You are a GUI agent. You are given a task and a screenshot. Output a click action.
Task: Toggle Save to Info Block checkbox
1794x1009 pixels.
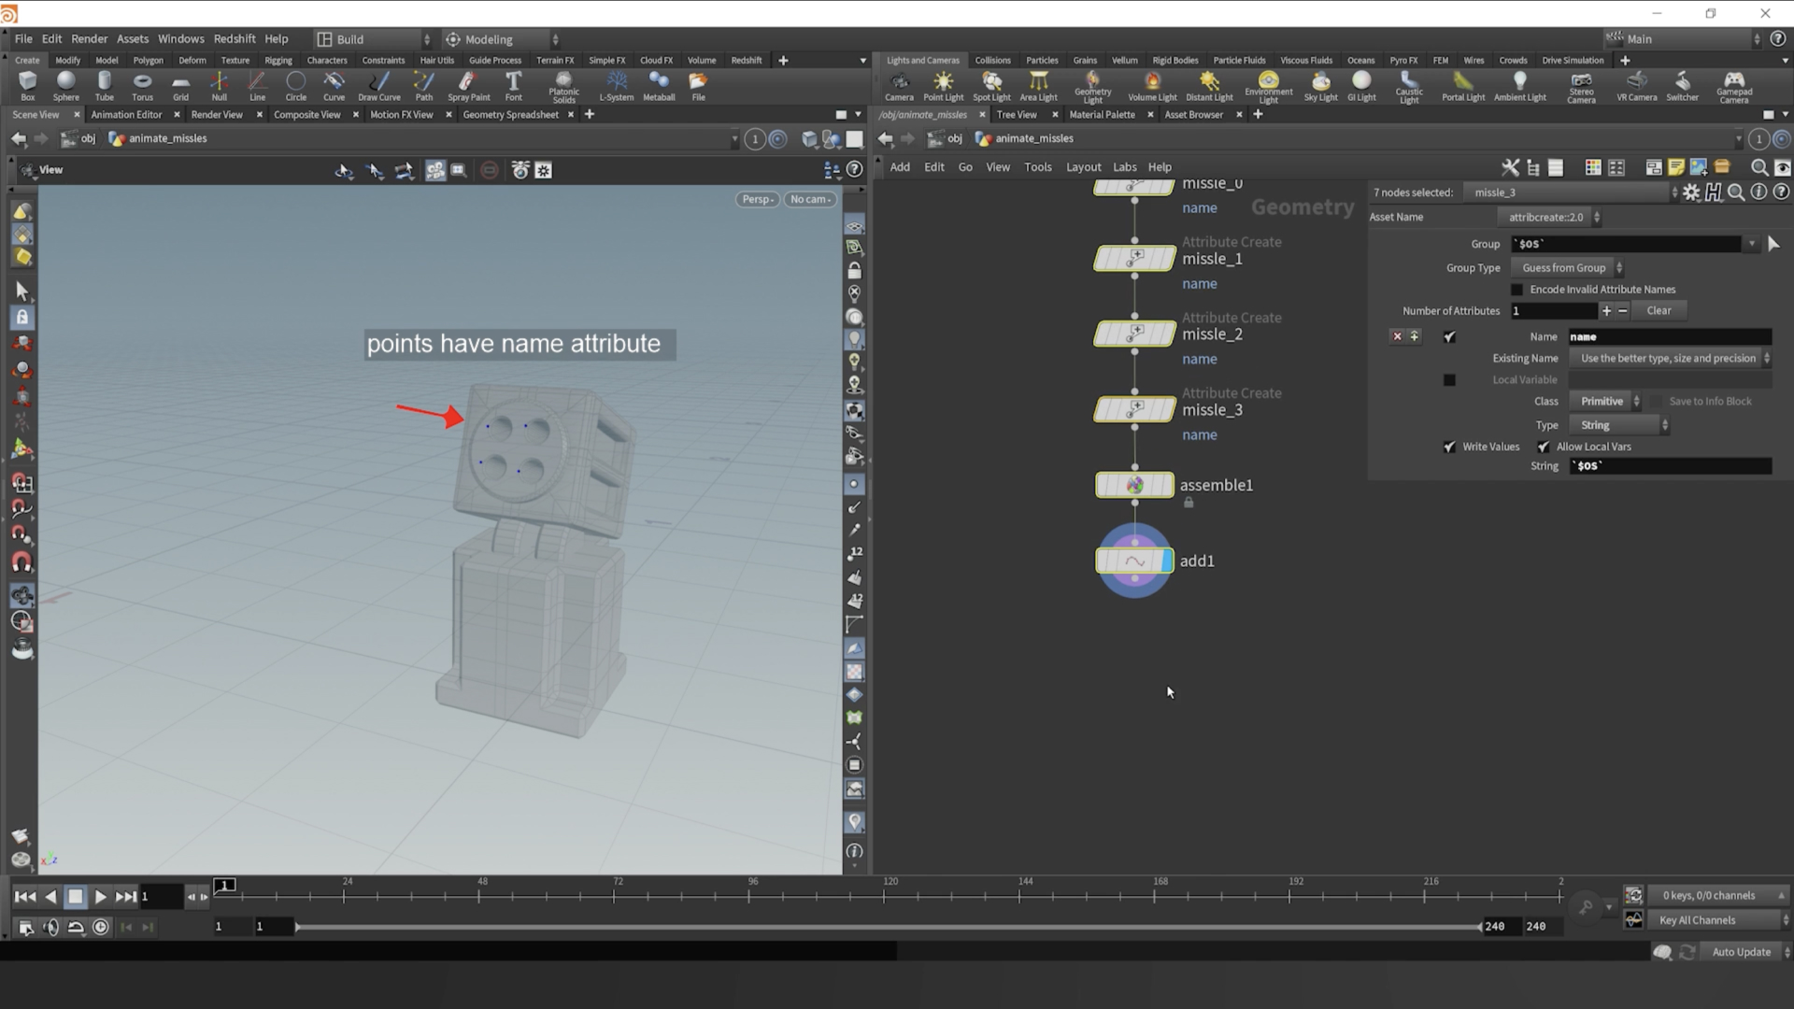[1657, 402]
